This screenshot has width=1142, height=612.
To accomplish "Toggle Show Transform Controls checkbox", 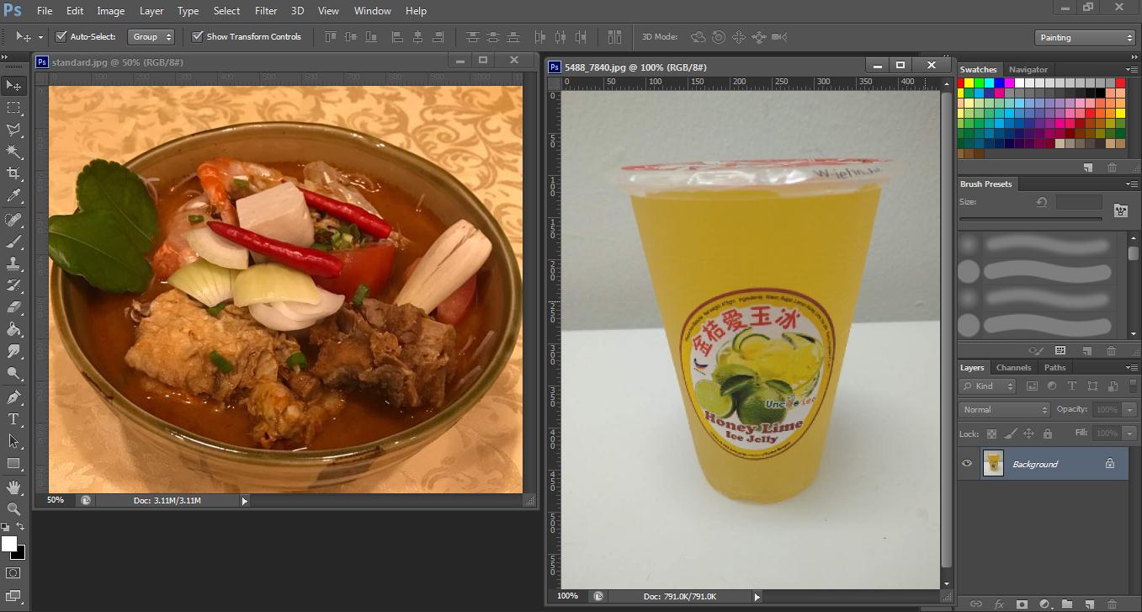I will (x=198, y=37).
